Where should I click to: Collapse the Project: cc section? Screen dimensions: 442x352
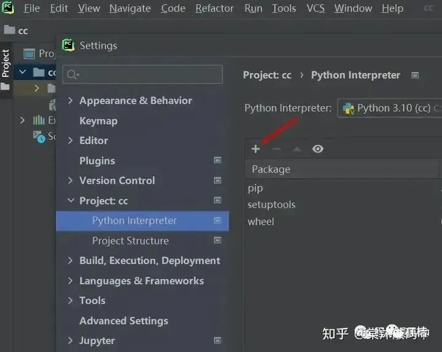pos(70,201)
